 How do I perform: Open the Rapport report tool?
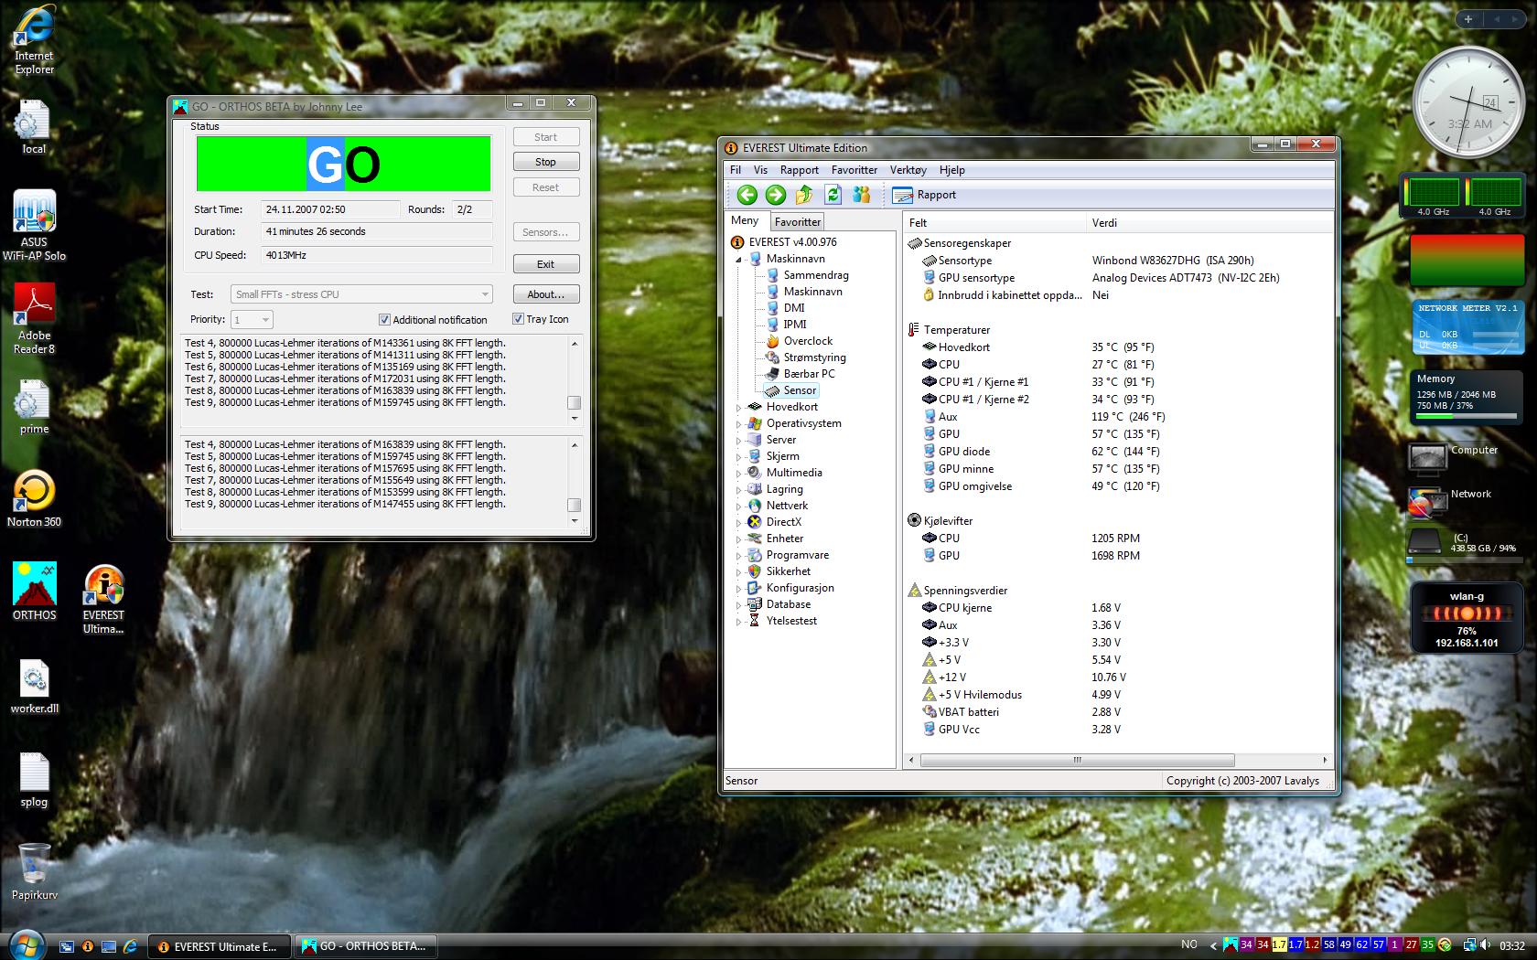pos(924,195)
